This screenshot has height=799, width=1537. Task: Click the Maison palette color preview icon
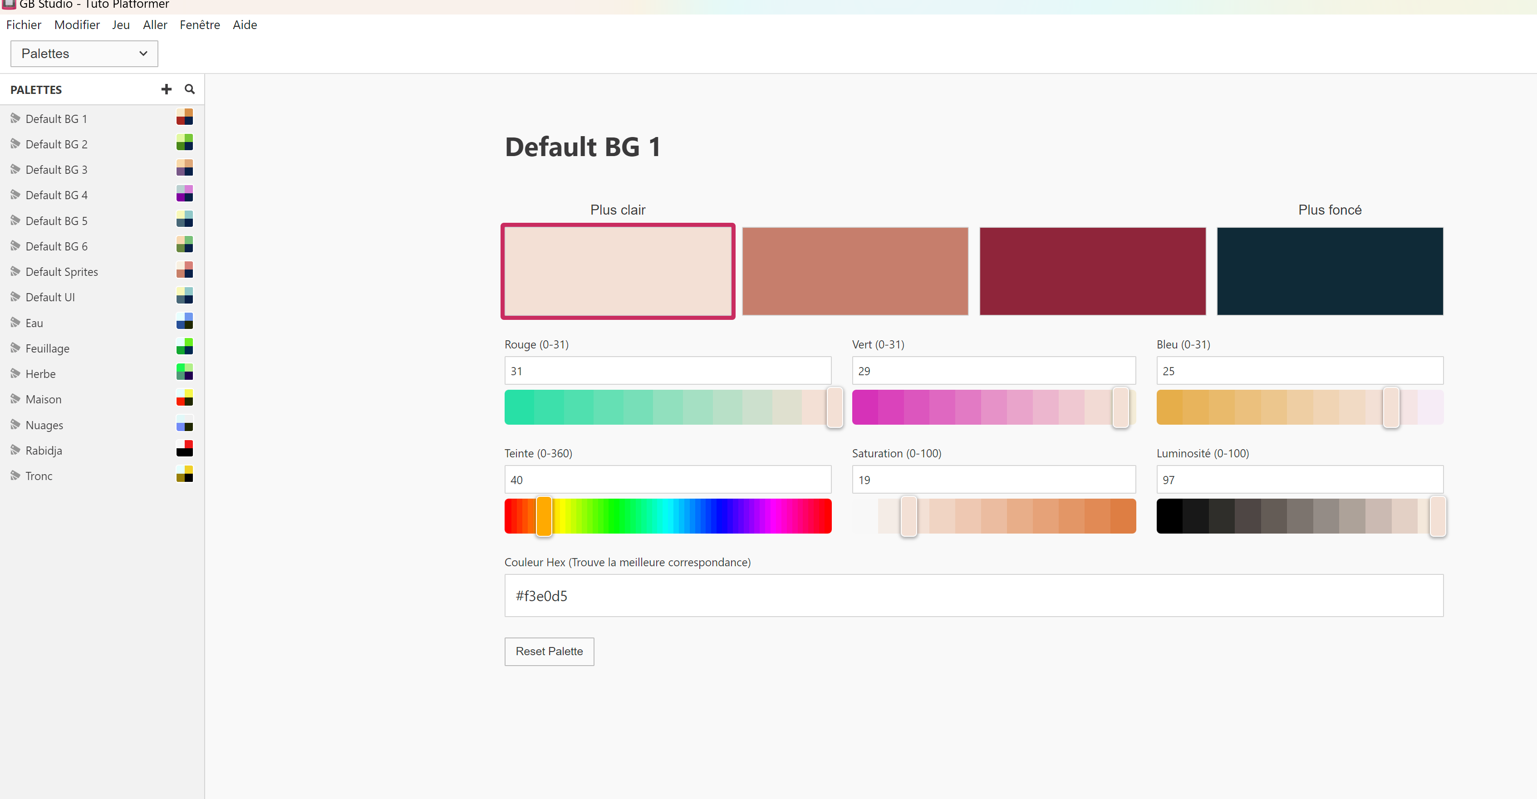coord(184,398)
